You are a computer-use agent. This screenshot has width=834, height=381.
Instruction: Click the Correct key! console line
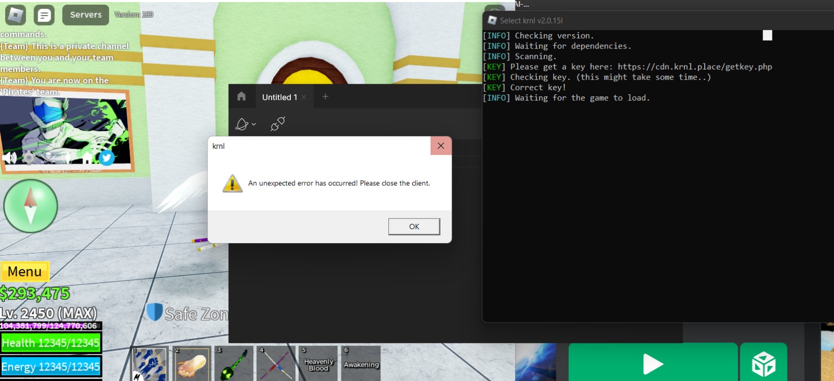524,87
